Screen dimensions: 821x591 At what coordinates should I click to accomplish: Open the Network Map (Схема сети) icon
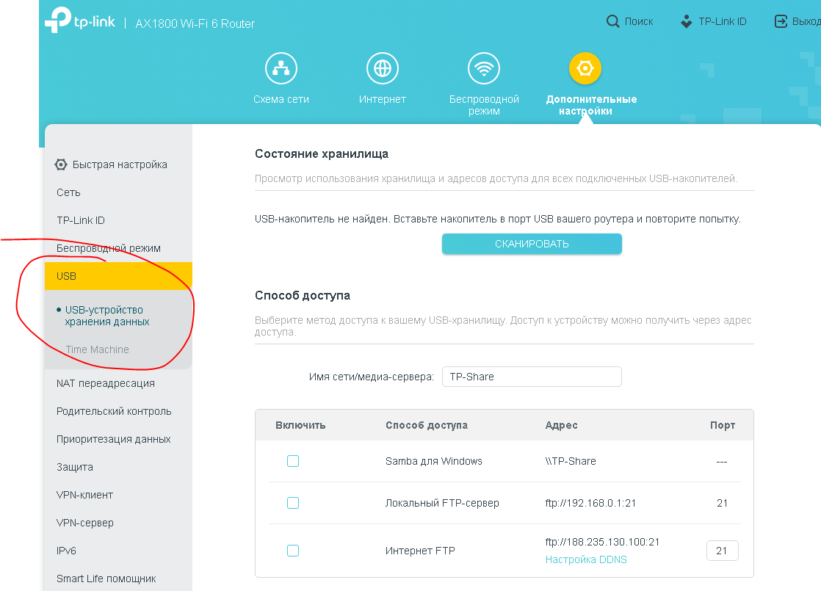click(x=281, y=69)
